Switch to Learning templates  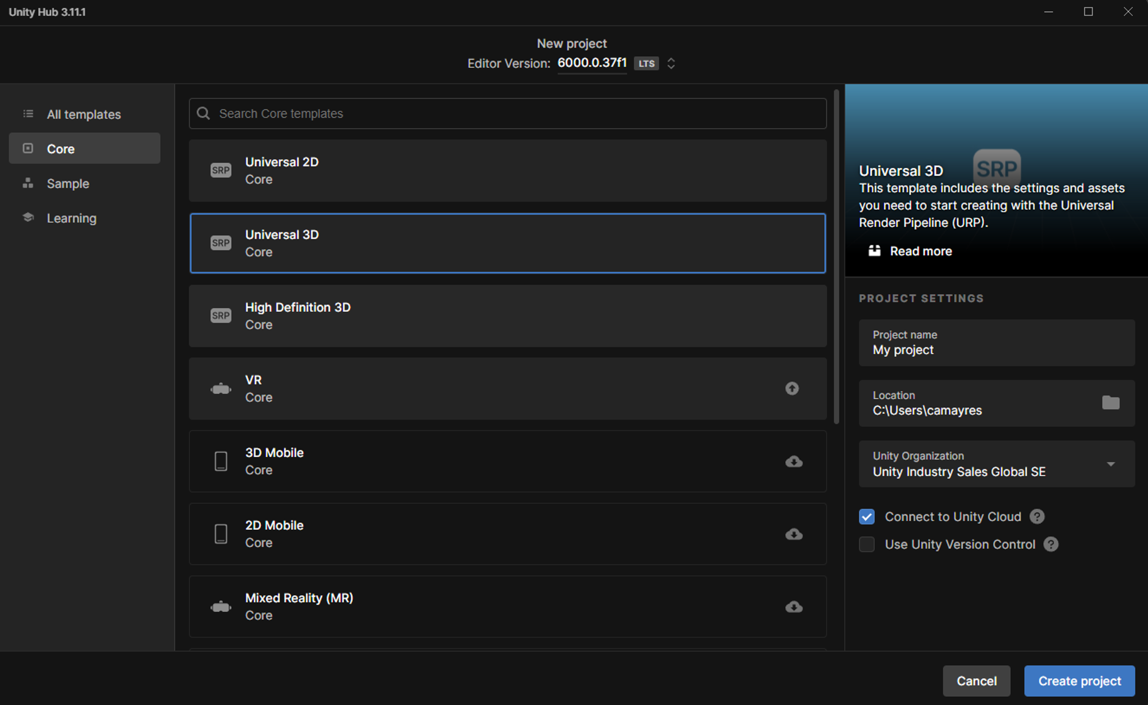click(84, 218)
